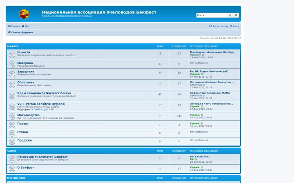This screenshot has height=183, width=294.
Task: Open GdeB Project VSH subforum link
Action: point(44,109)
